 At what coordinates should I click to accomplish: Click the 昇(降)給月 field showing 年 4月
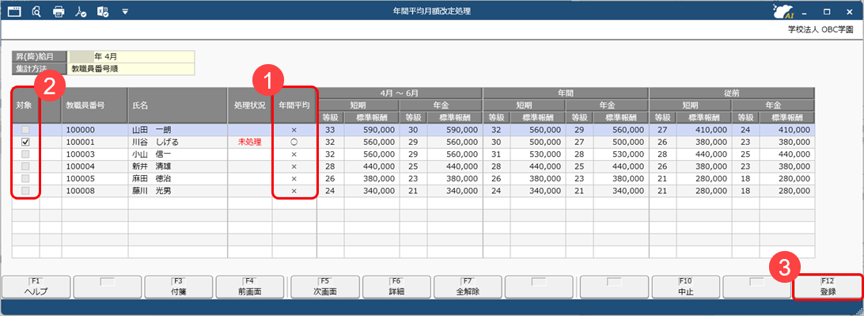coord(131,56)
